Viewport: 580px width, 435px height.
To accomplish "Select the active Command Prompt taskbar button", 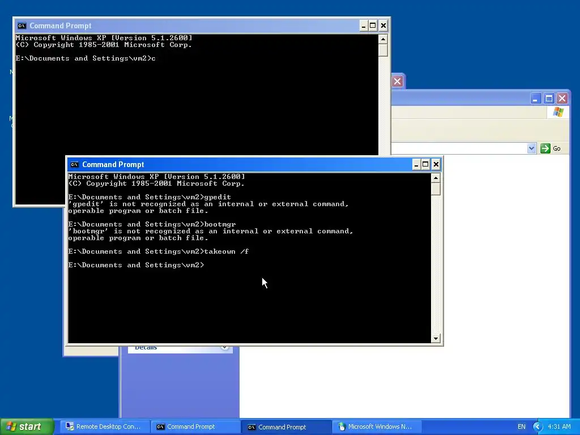I will tap(286, 427).
